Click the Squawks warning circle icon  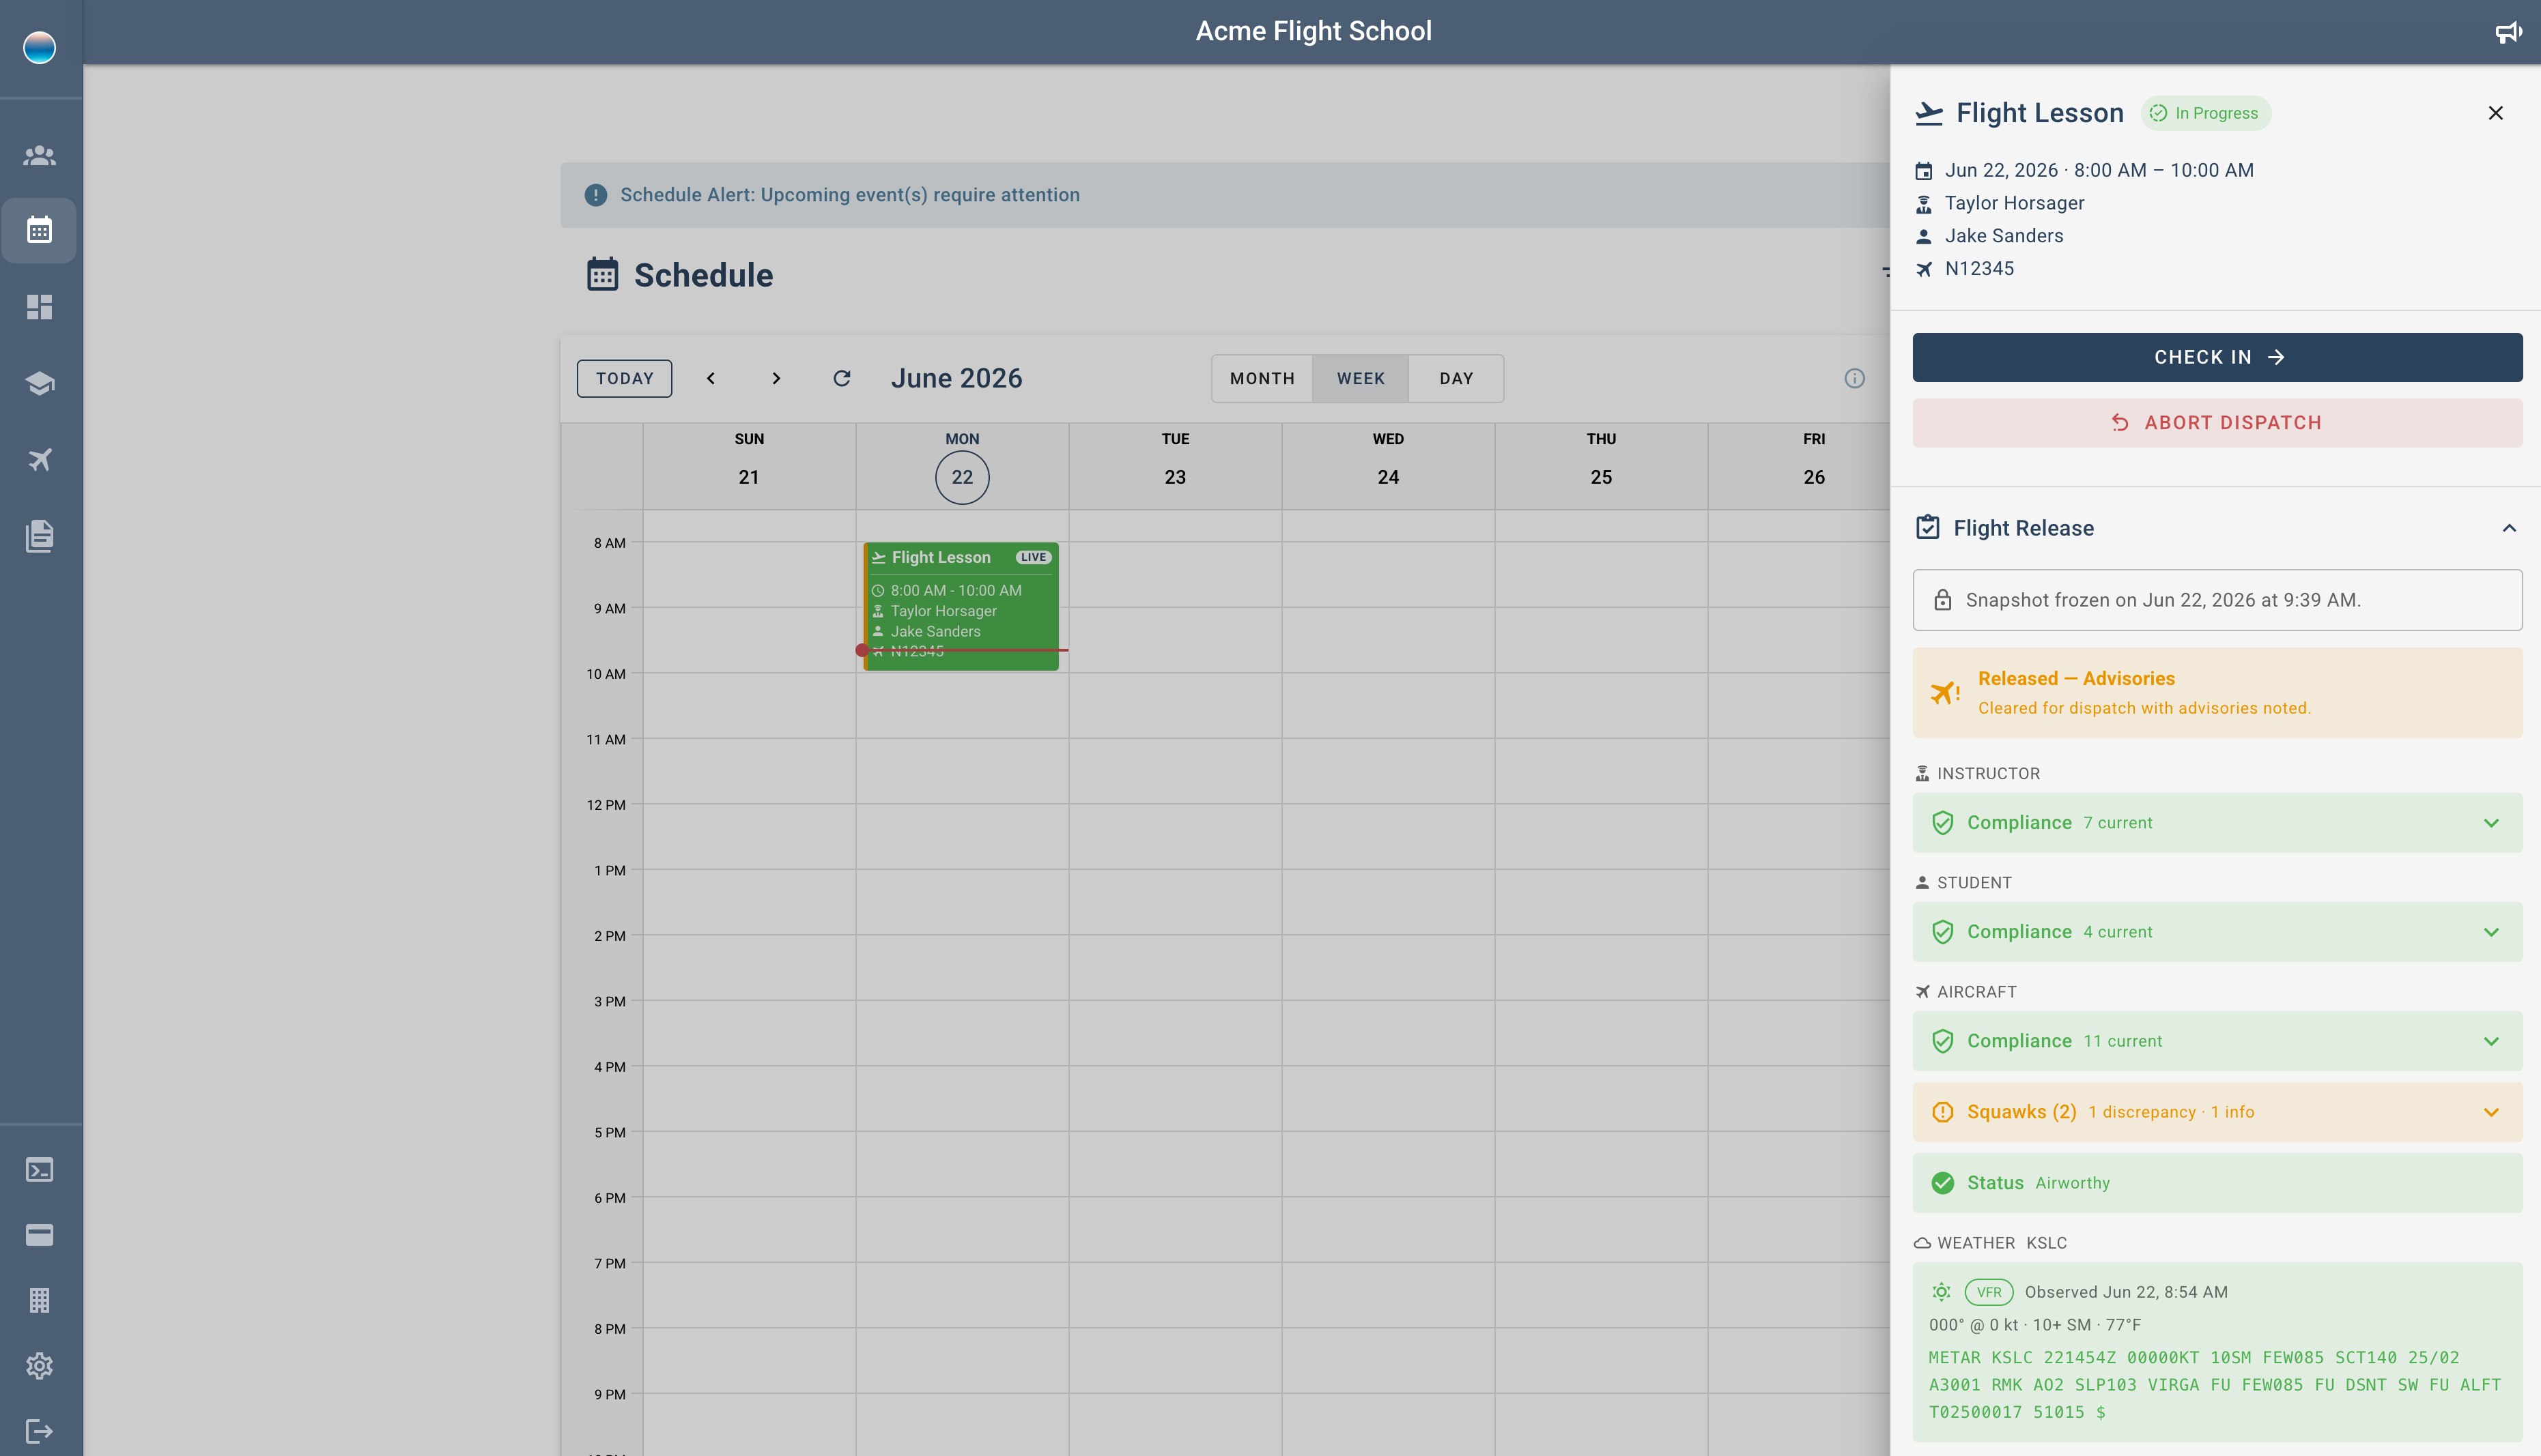pyautogui.click(x=1942, y=1112)
